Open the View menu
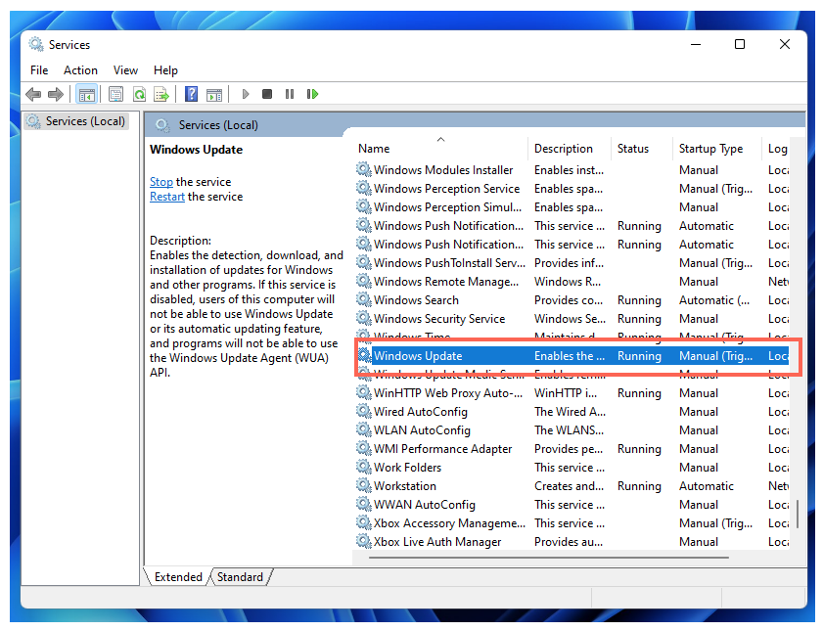 [125, 70]
